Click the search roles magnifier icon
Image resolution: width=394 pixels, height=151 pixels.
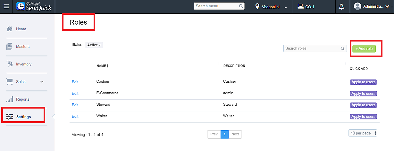[343, 49]
